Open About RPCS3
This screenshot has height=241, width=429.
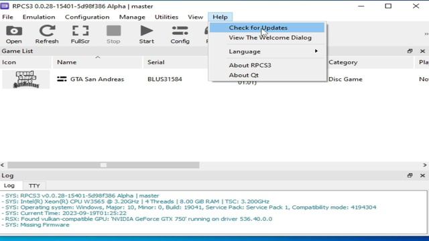pos(267,65)
